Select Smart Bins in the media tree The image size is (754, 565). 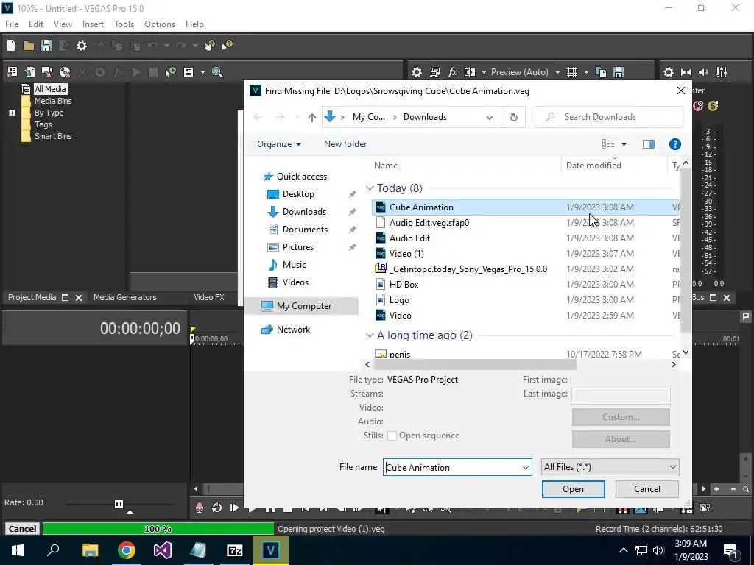click(53, 136)
